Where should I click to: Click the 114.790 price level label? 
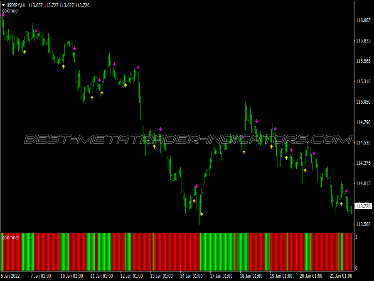(363, 122)
